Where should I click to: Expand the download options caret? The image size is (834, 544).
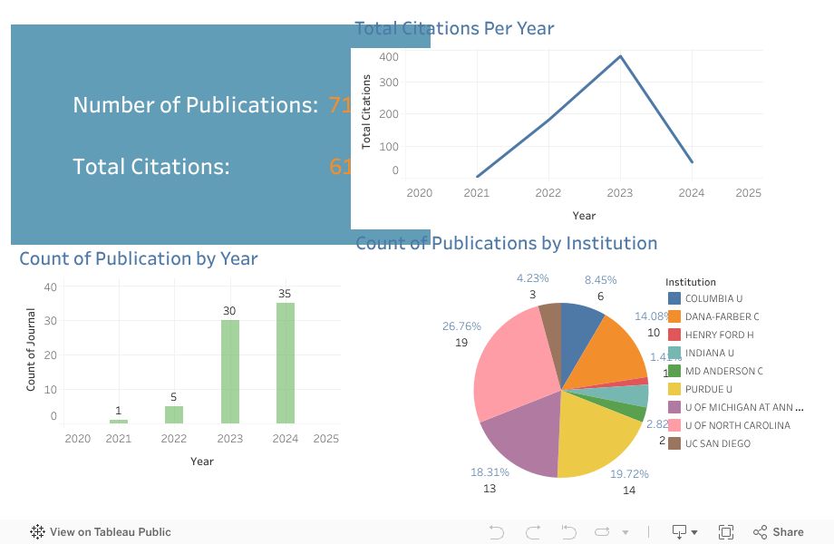(694, 532)
